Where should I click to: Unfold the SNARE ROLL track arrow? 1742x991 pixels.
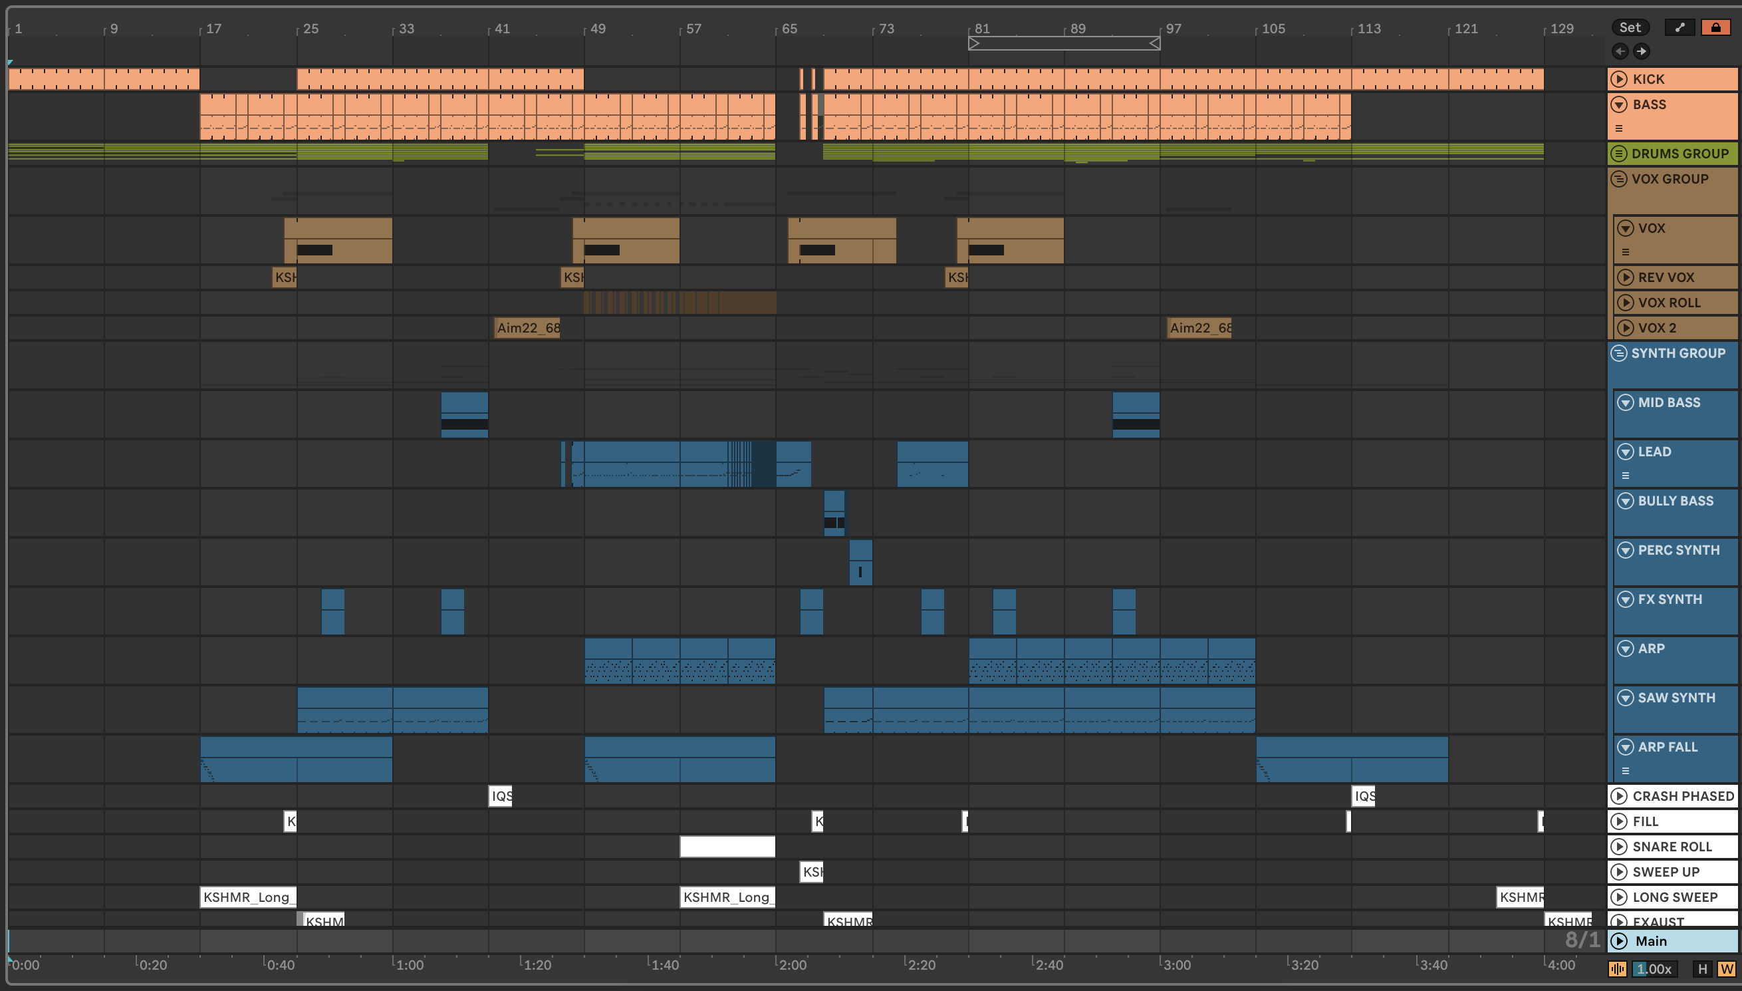click(1619, 846)
